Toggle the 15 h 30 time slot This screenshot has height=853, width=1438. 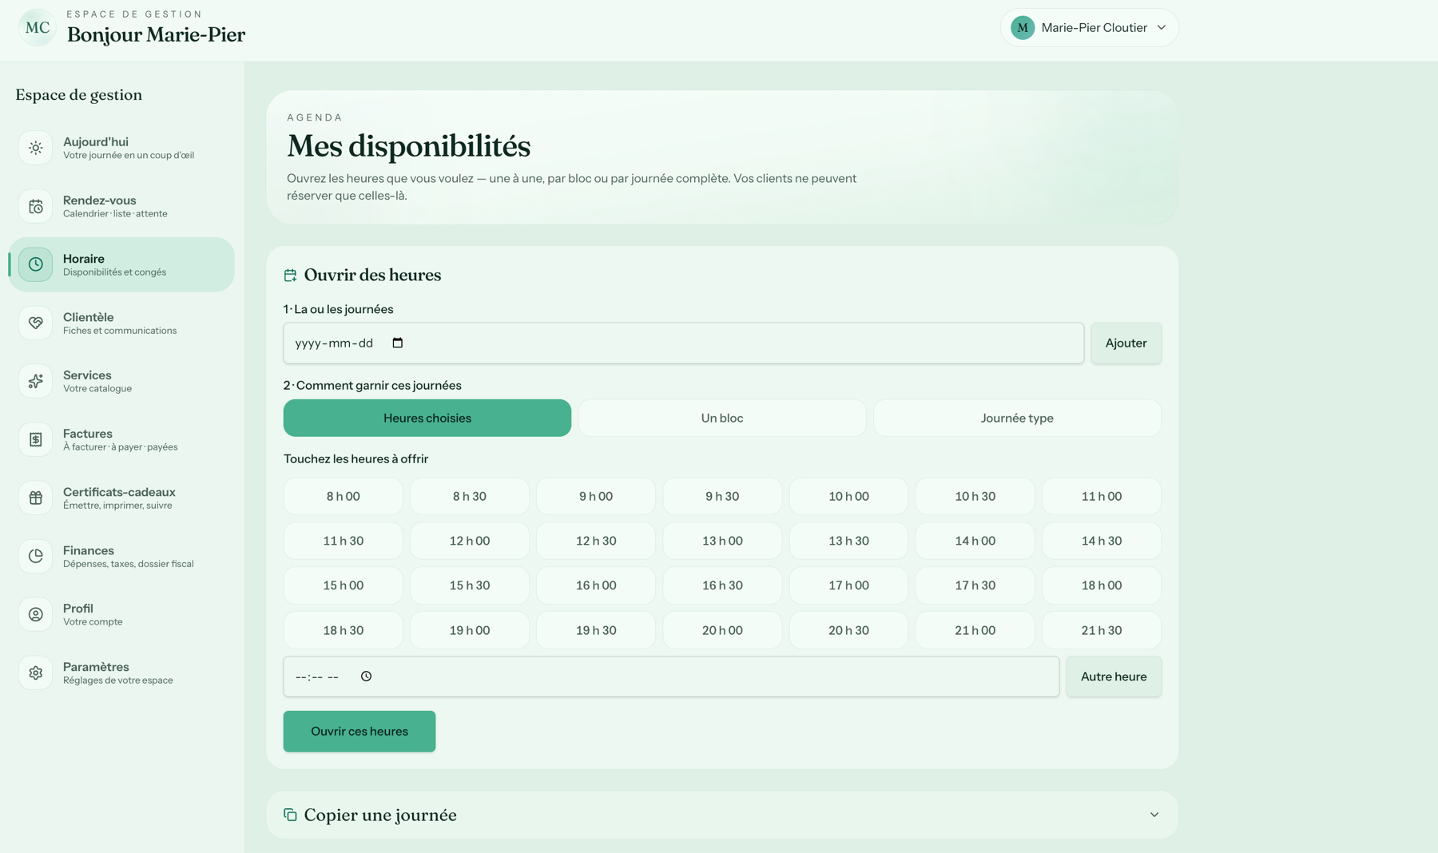point(470,585)
